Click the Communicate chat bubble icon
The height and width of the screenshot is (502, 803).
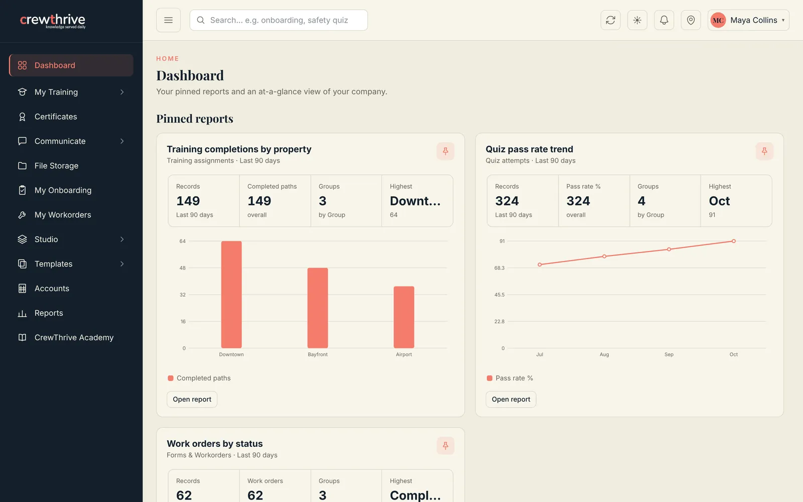pos(22,141)
